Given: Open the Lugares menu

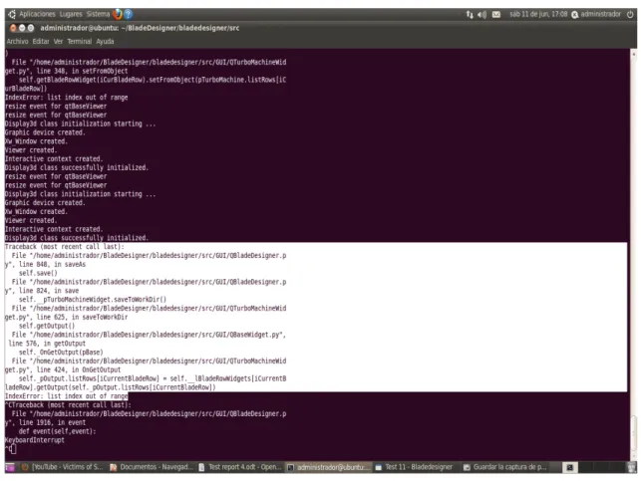Looking at the screenshot, I should click(x=71, y=14).
